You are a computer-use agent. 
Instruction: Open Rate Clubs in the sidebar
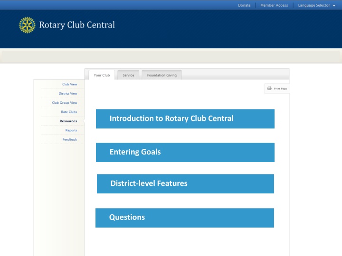69,112
